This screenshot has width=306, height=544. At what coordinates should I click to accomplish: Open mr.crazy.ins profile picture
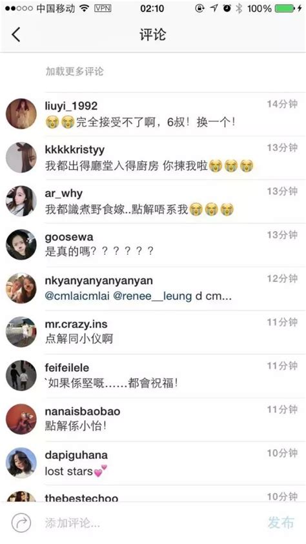pyautogui.click(x=21, y=332)
